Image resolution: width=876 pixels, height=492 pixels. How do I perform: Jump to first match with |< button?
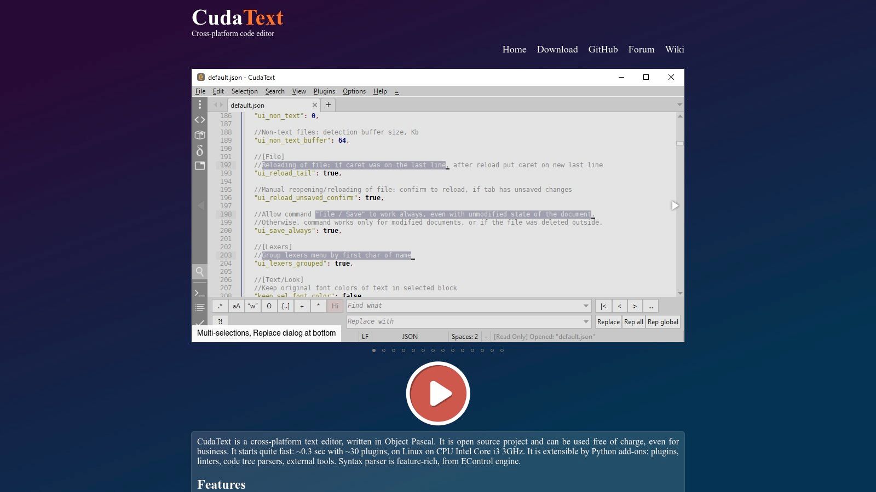click(x=603, y=306)
